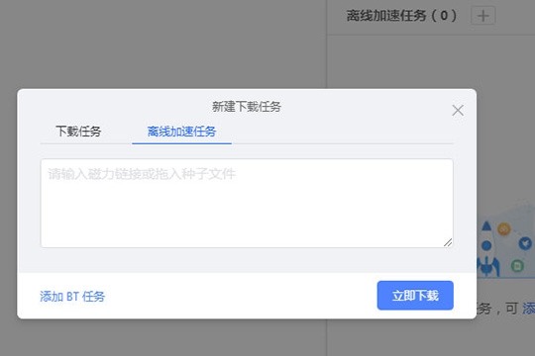Viewport: 535px width, 356px height.
Task: Click the blue 立即下载 button
Action: (x=415, y=296)
